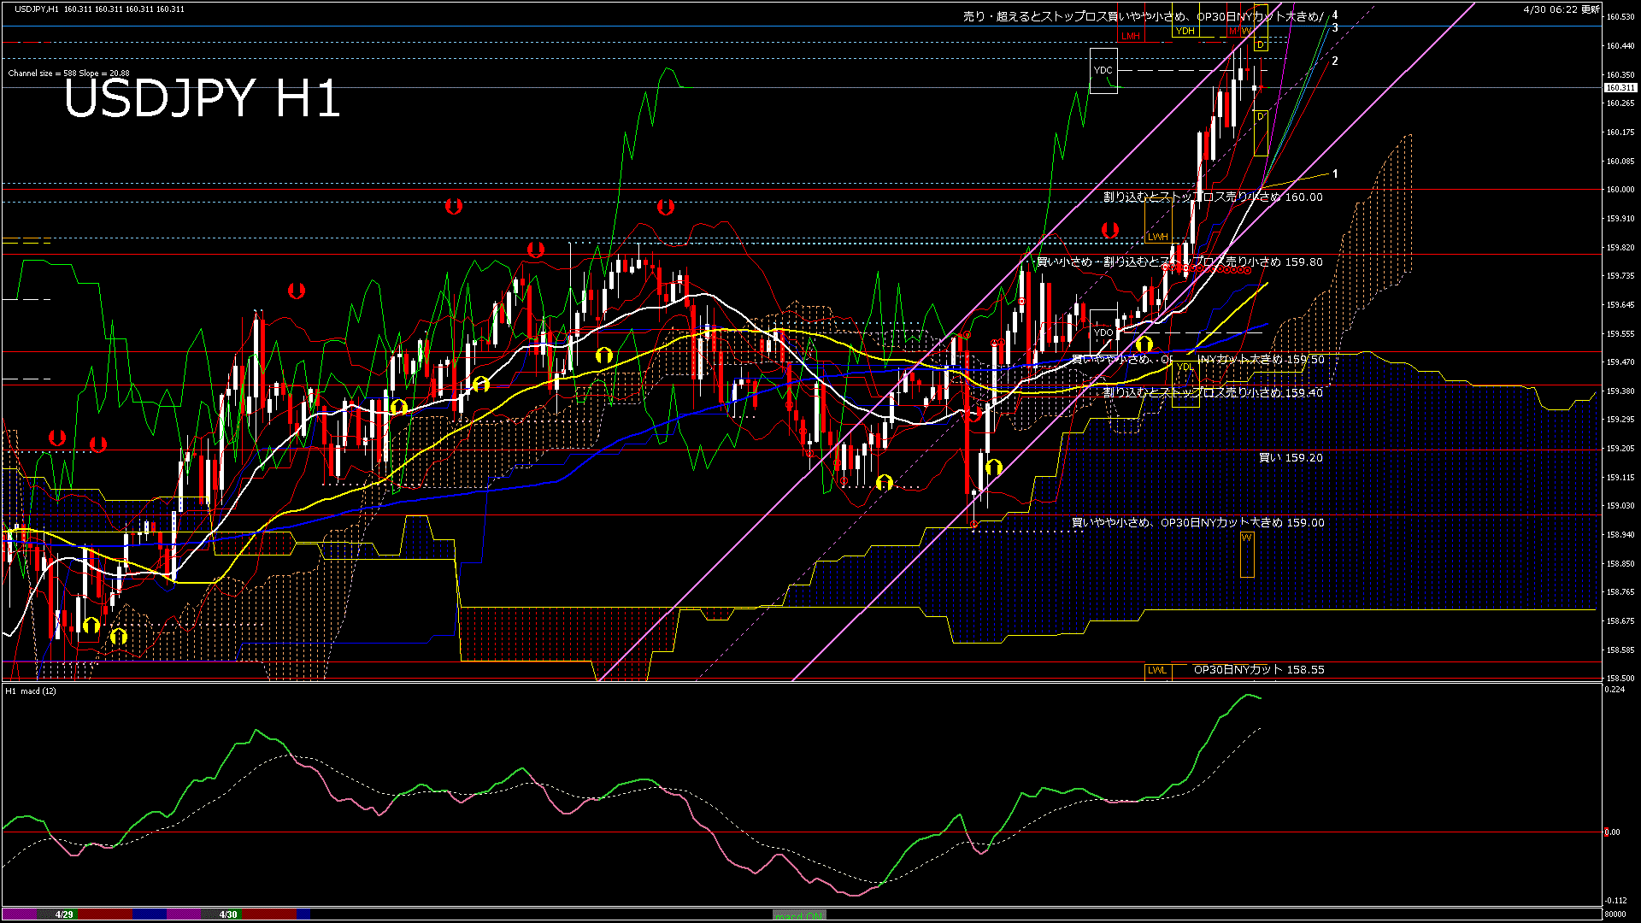The width and height of the screenshot is (1641, 923).
Task: Click the OP30日NYカット 158.55 label
Action: click(x=1258, y=670)
